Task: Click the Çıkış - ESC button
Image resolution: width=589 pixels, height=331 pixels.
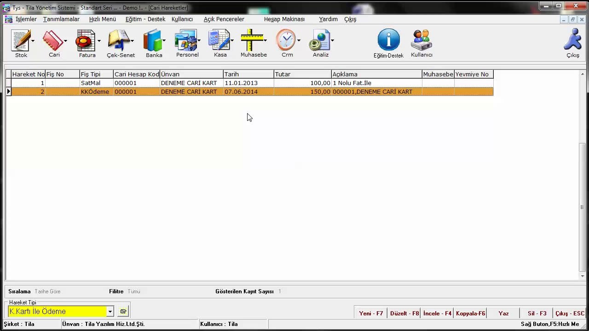Action: [570, 313]
